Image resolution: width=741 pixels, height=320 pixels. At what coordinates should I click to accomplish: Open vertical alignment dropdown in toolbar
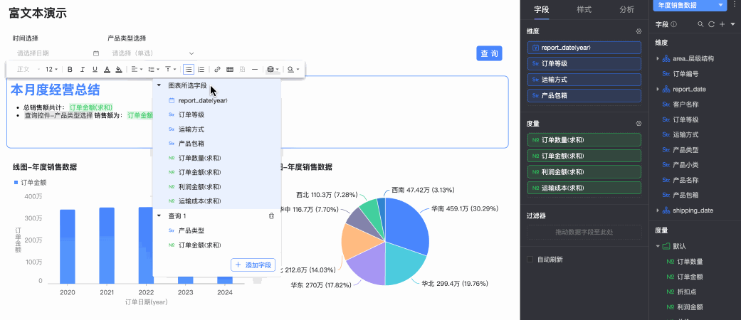[170, 70]
